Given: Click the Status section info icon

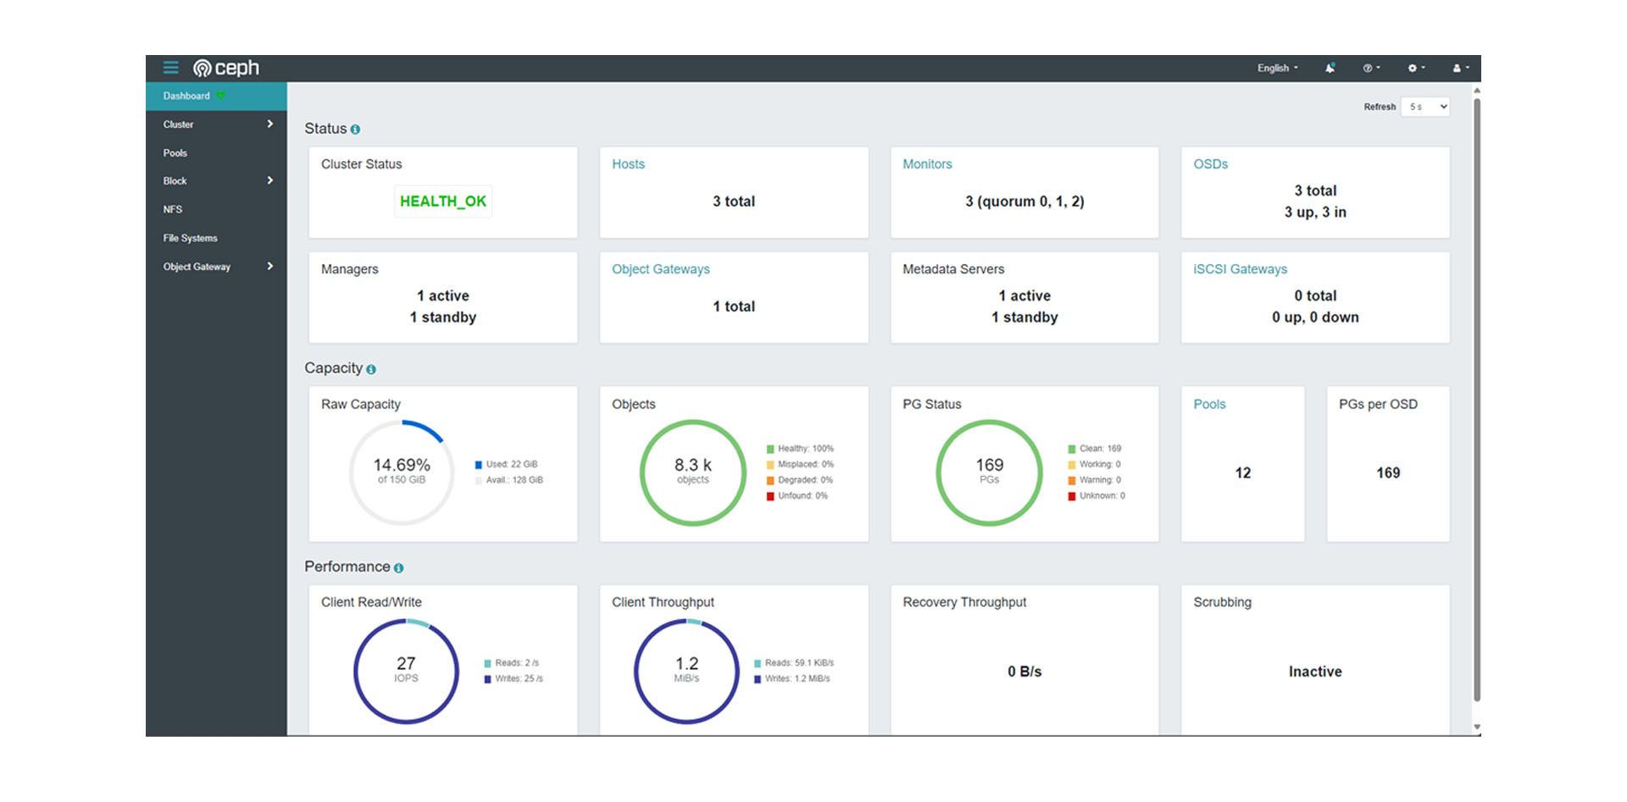Looking at the screenshot, I should (x=355, y=130).
